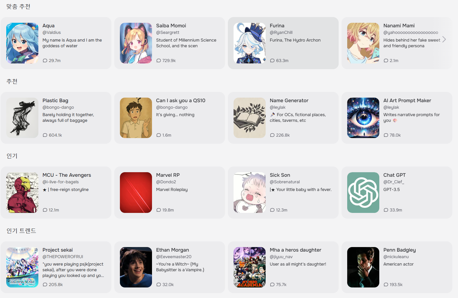
Task: Click the chat bubble icon beside 729.9k
Action: tap(159, 61)
